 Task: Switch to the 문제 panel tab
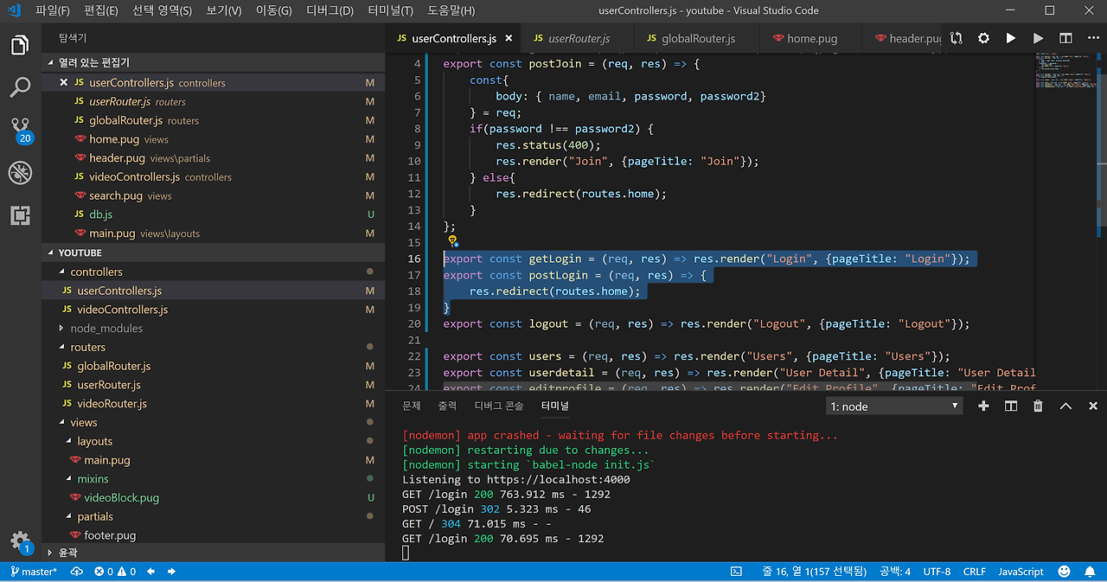(412, 406)
